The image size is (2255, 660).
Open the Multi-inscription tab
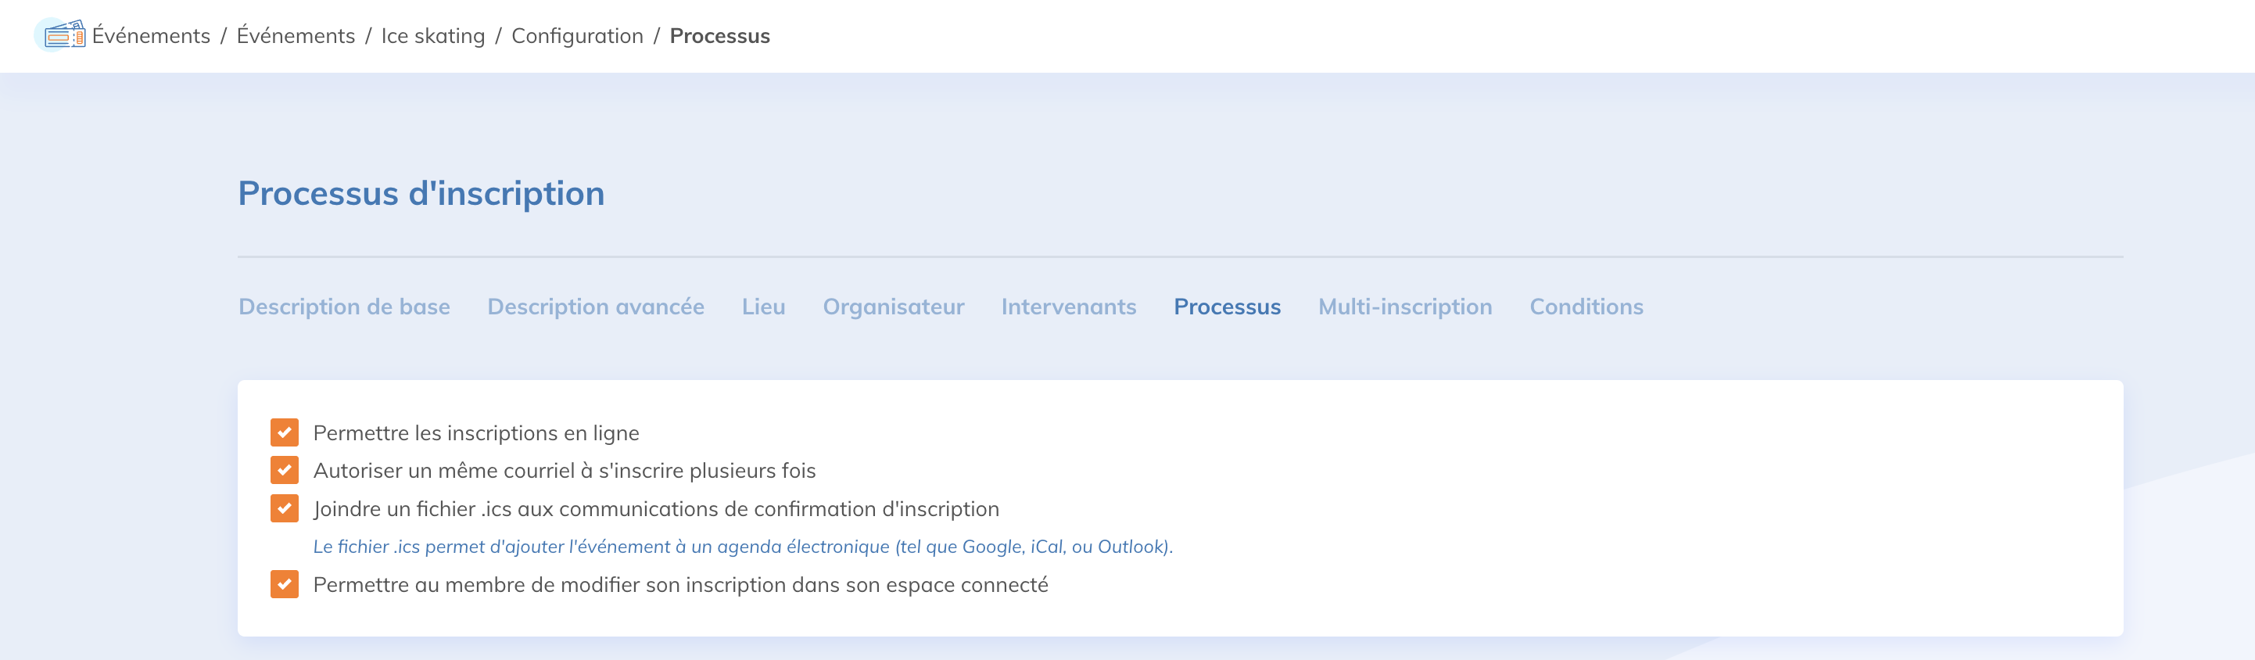point(1404,307)
